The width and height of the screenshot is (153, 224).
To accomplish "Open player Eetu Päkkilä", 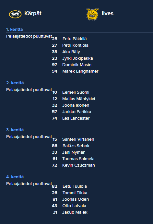I will [x=75, y=39].
